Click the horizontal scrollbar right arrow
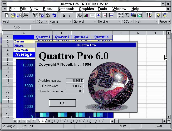 [x=164, y=121]
